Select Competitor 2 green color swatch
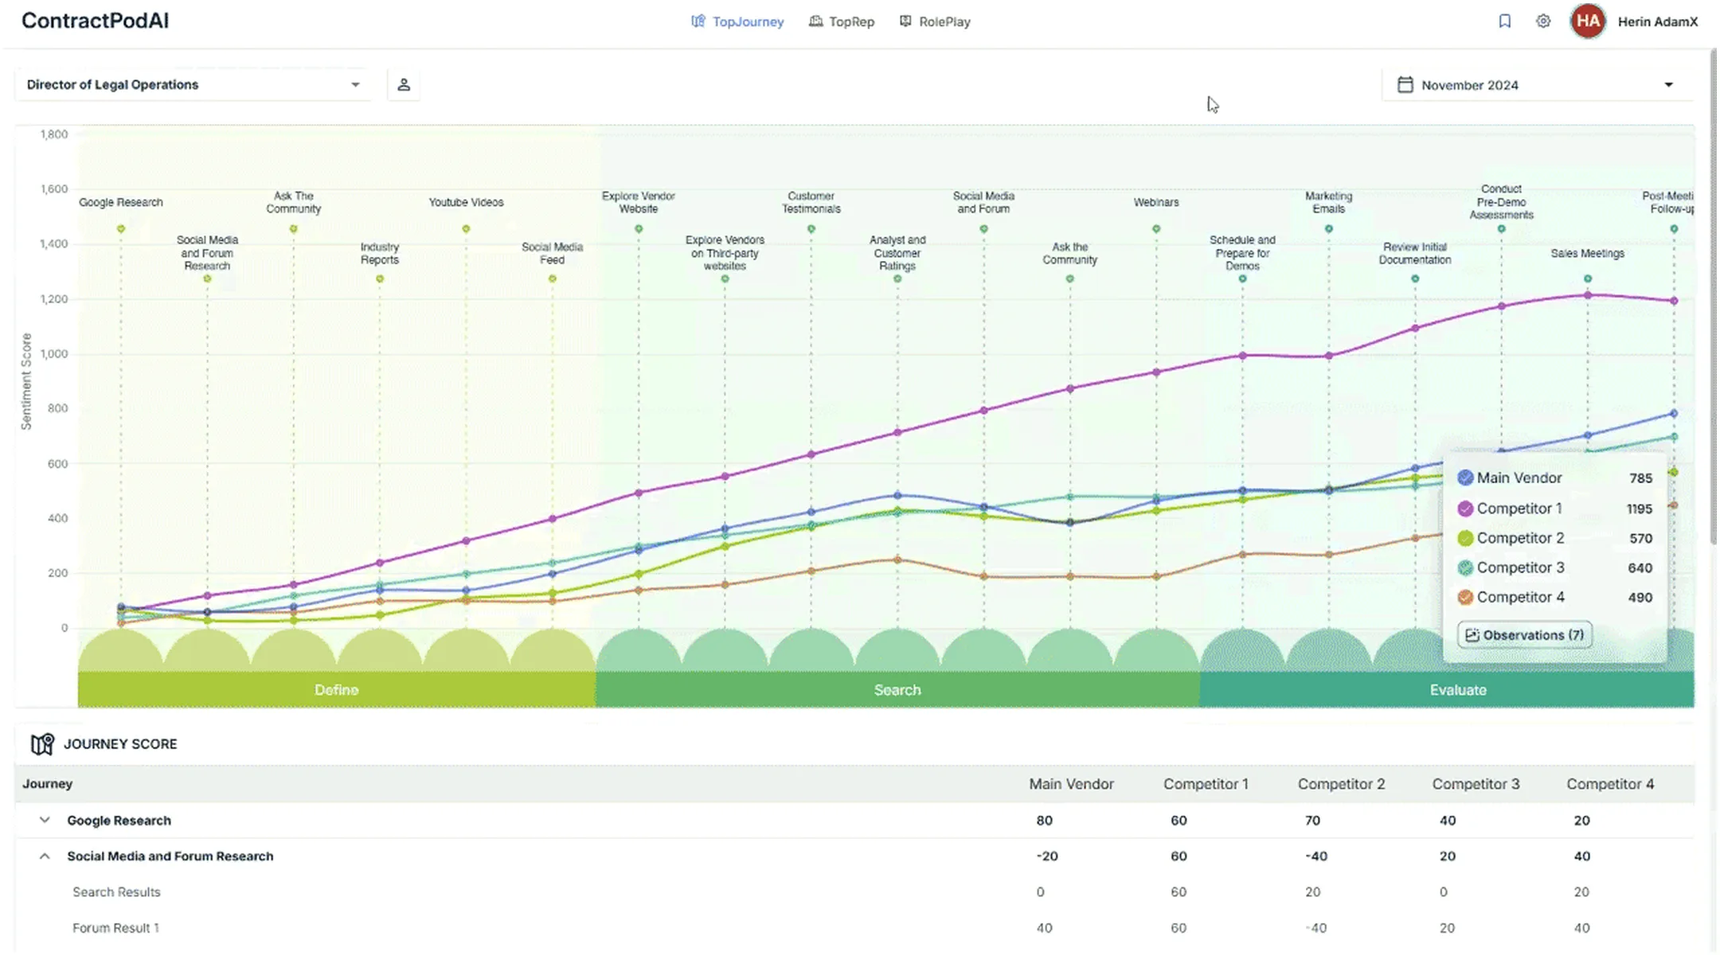Screen dimensions: 1720x955 [x=1465, y=539]
